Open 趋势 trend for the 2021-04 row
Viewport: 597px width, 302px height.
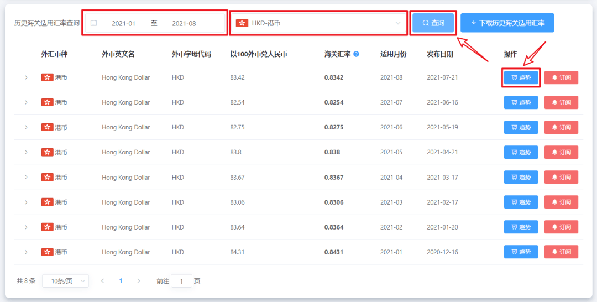coord(521,177)
